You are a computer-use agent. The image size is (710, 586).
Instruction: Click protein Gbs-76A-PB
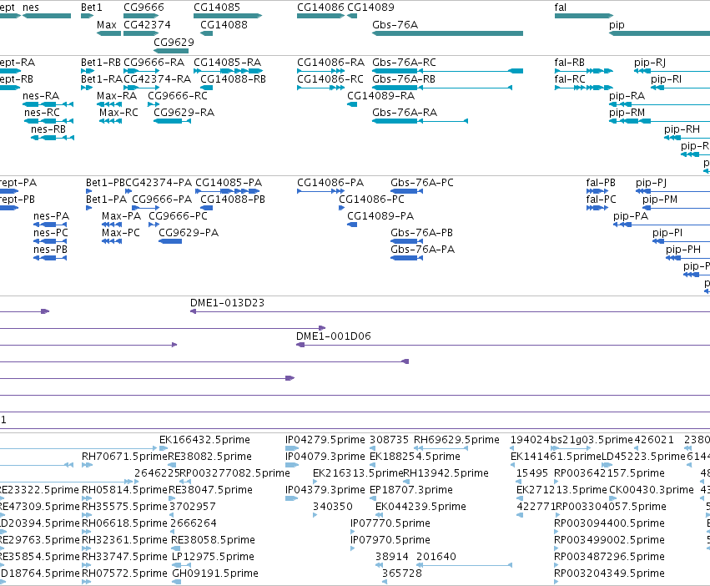click(x=421, y=233)
